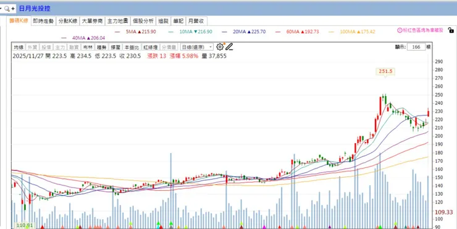Click the 10MA teal legend line
The width and height of the screenshot is (457, 229).
pyautogui.click(x=171, y=31)
